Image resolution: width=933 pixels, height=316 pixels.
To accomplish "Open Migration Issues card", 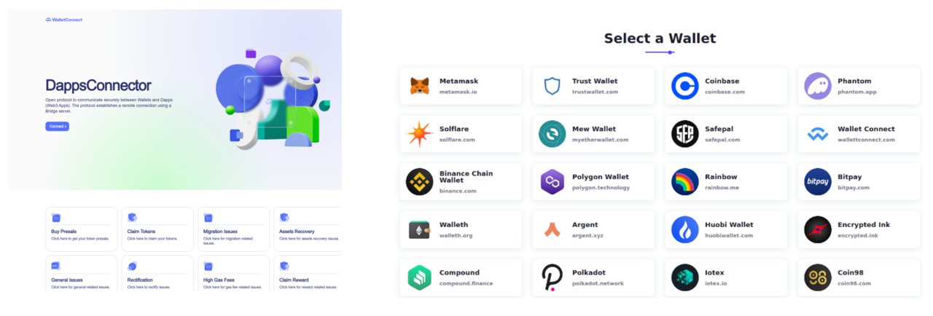I will click(233, 229).
